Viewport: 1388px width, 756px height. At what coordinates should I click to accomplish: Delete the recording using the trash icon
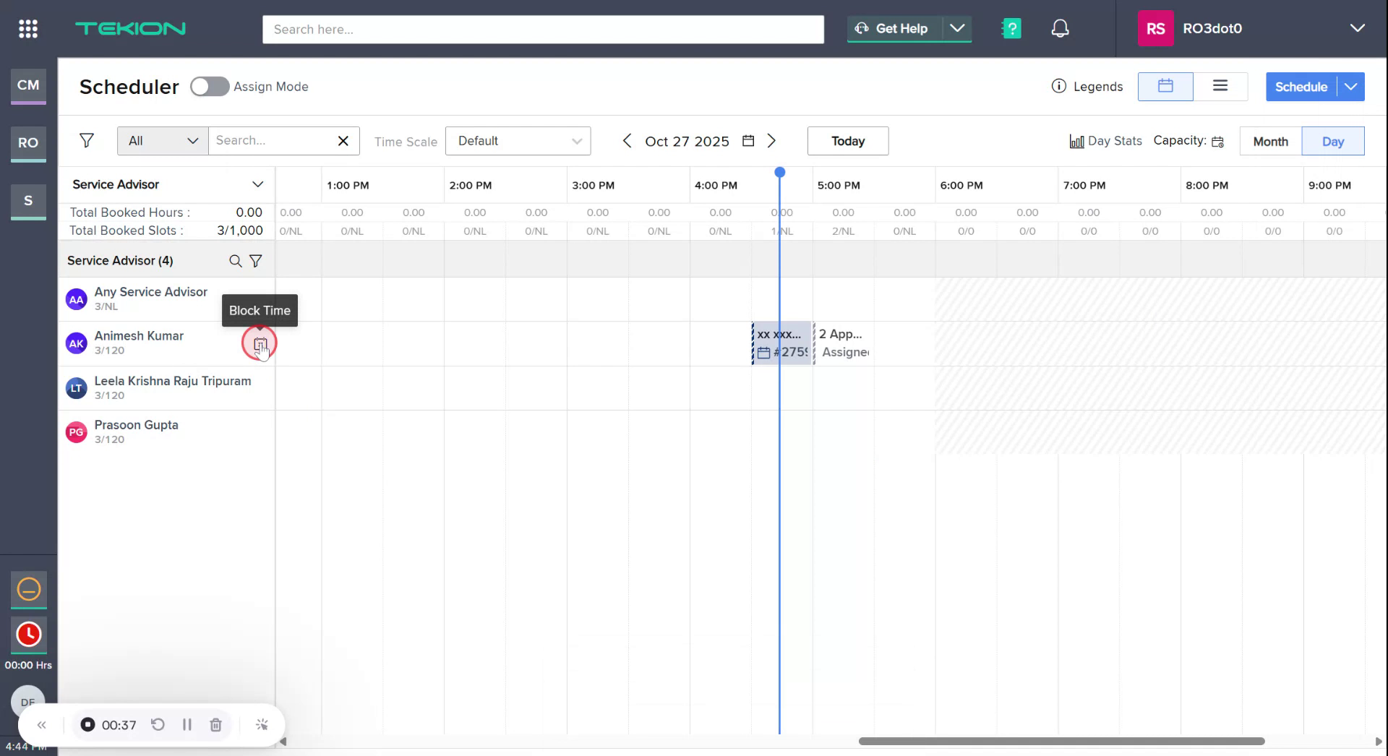point(215,724)
